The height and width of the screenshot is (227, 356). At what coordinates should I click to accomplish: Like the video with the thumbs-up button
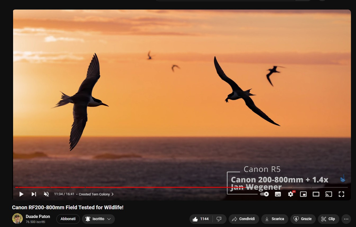[201, 219]
